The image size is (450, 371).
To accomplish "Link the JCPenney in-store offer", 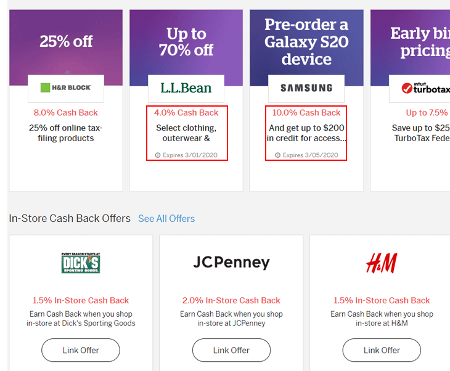I will (x=231, y=350).
